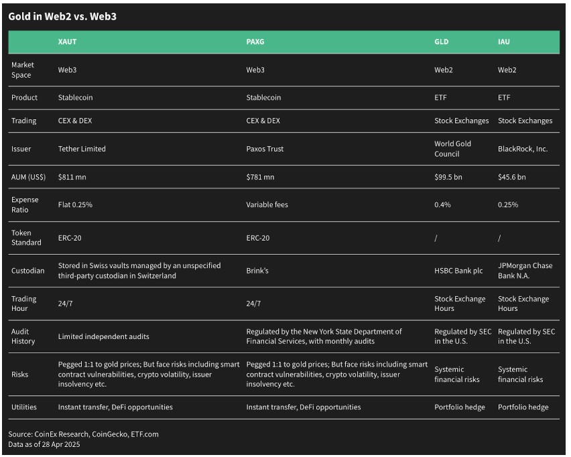
Task: Select the HSBC Bank plc cell
Action: coord(458,271)
